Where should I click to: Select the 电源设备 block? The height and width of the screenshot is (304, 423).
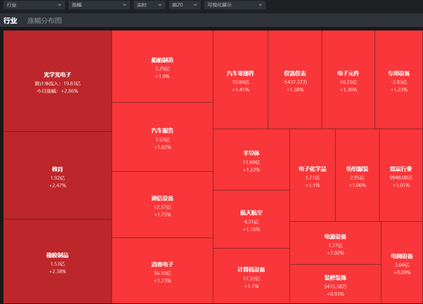pos(335,243)
